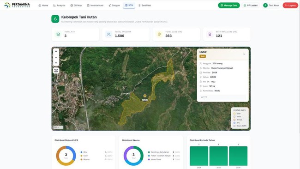Click the 1.500 Total Anggota value

pos(120,36)
